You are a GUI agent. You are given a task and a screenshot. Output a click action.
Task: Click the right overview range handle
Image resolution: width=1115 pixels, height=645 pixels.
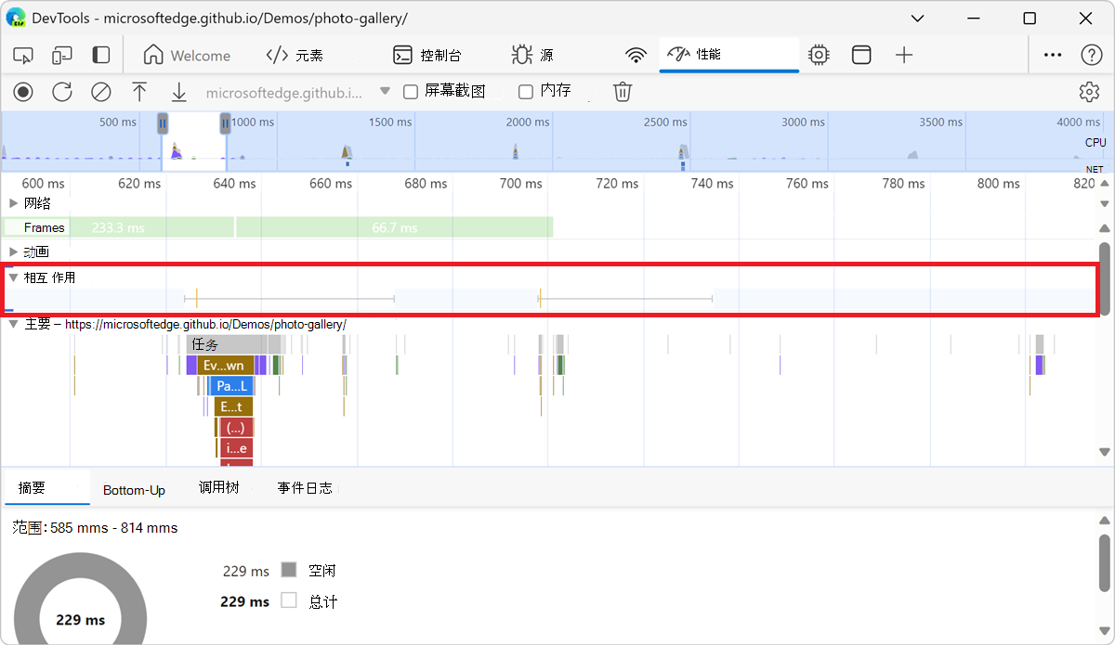(x=225, y=123)
